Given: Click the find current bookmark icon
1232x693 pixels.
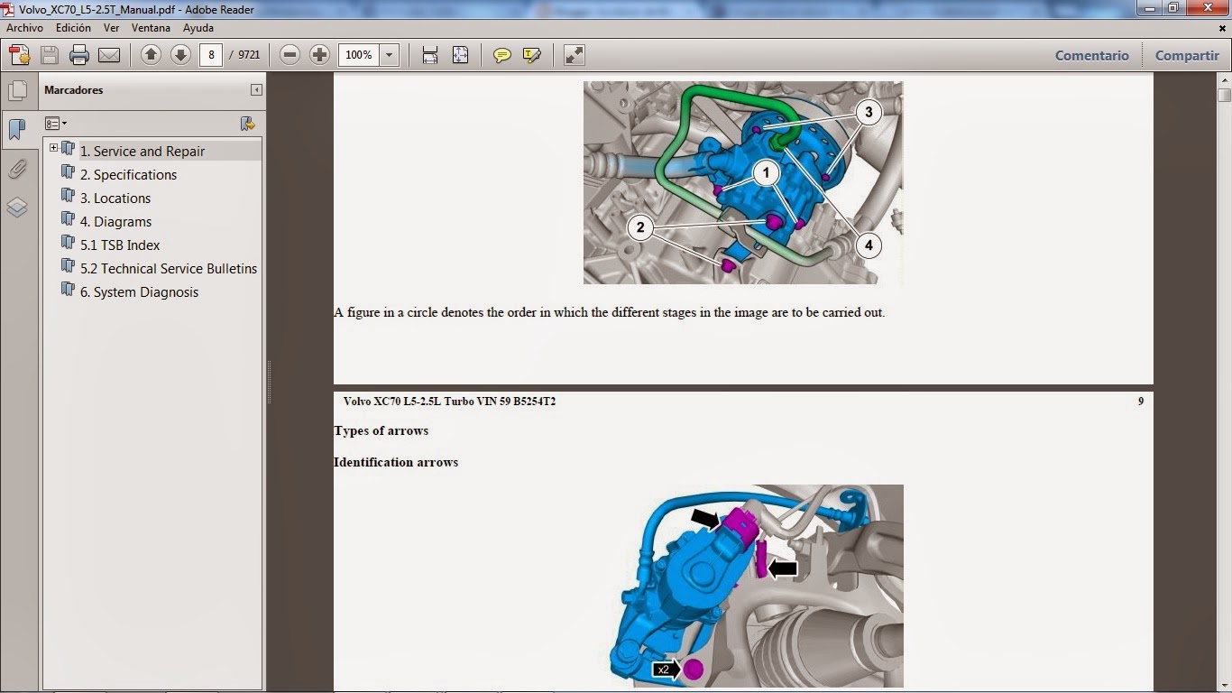Looking at the screenshot, I should pyautogui.click(x=248, y=124).
